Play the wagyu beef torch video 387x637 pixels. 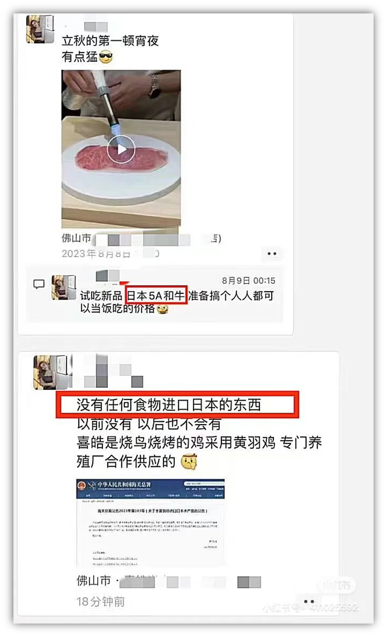[x=121, y=149]
